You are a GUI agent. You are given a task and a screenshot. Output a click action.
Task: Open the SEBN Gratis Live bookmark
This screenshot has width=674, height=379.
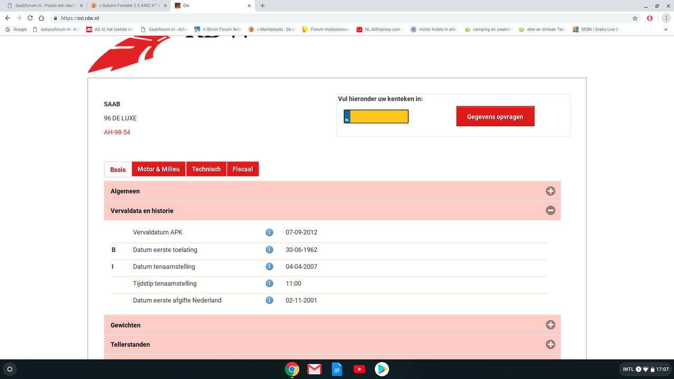coord(597,29)
